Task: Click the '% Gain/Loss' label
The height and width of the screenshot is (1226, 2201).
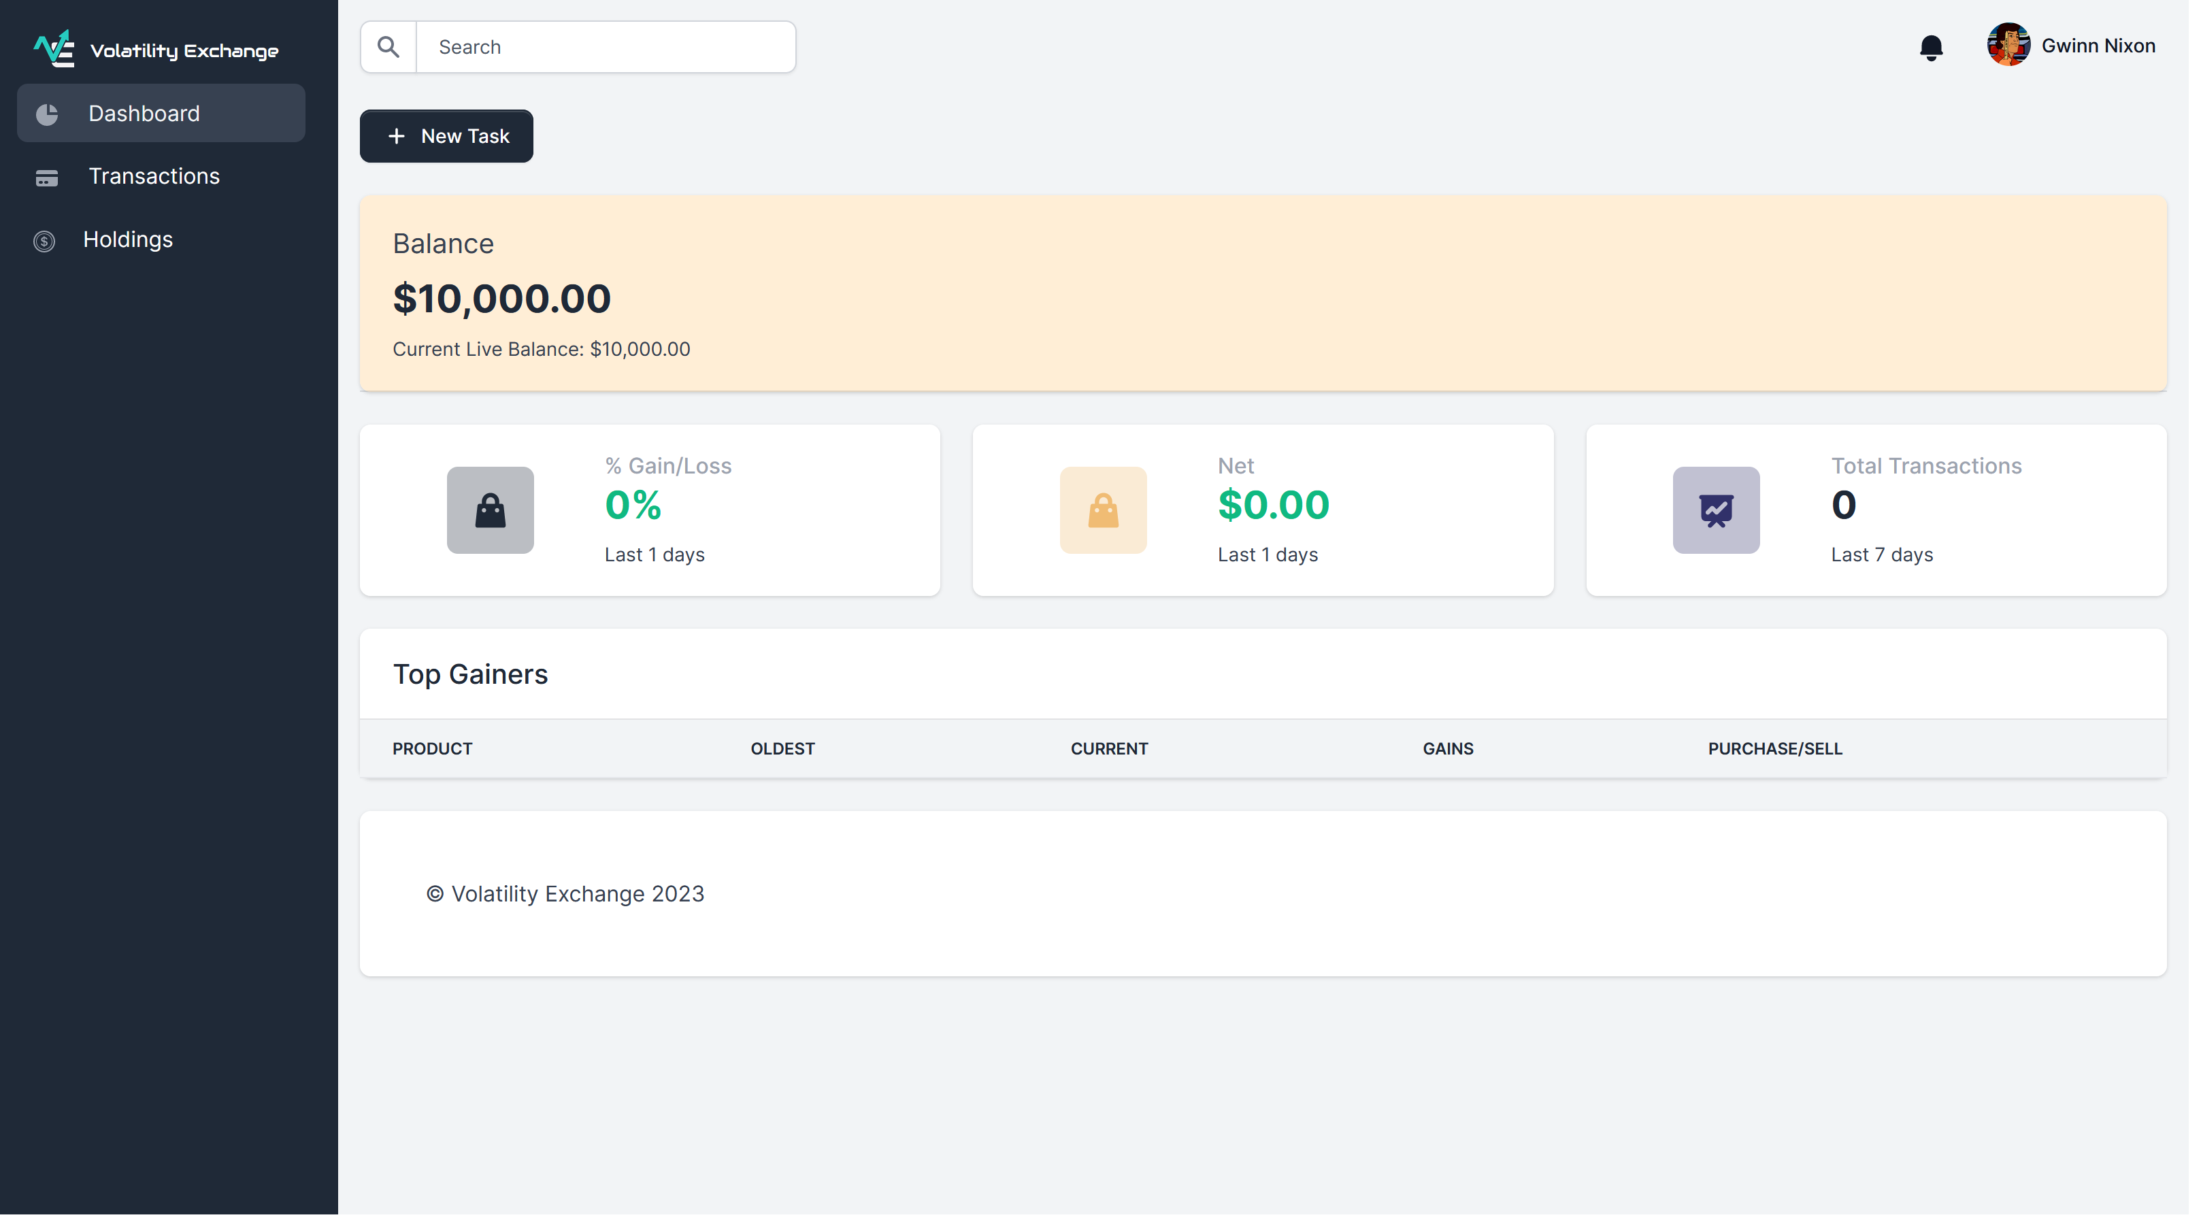Action: click(672, 468)
